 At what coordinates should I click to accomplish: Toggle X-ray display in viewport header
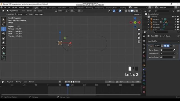pyautogui.click(x=126, y=11)
